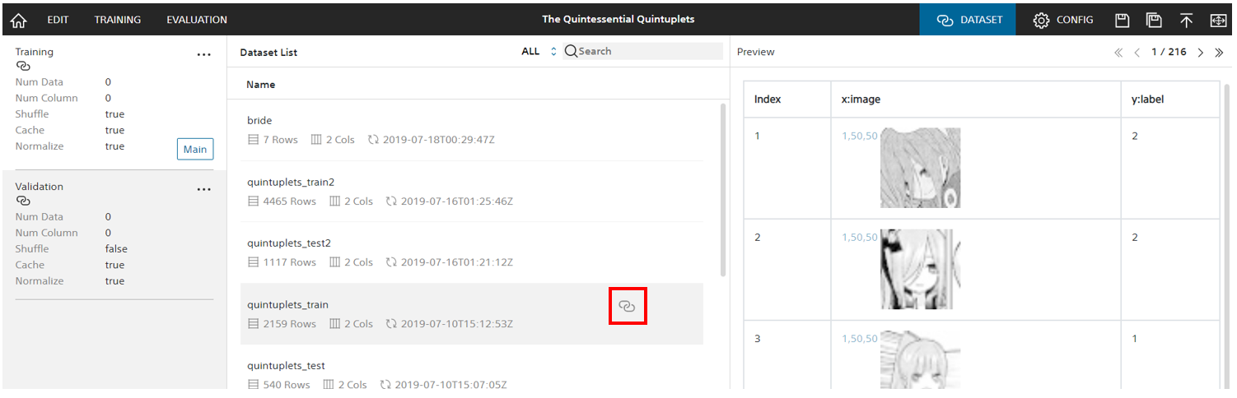Viewport: 1237px width, 398px height.
Task: Click the Name column header
Action: click(261, 85)
